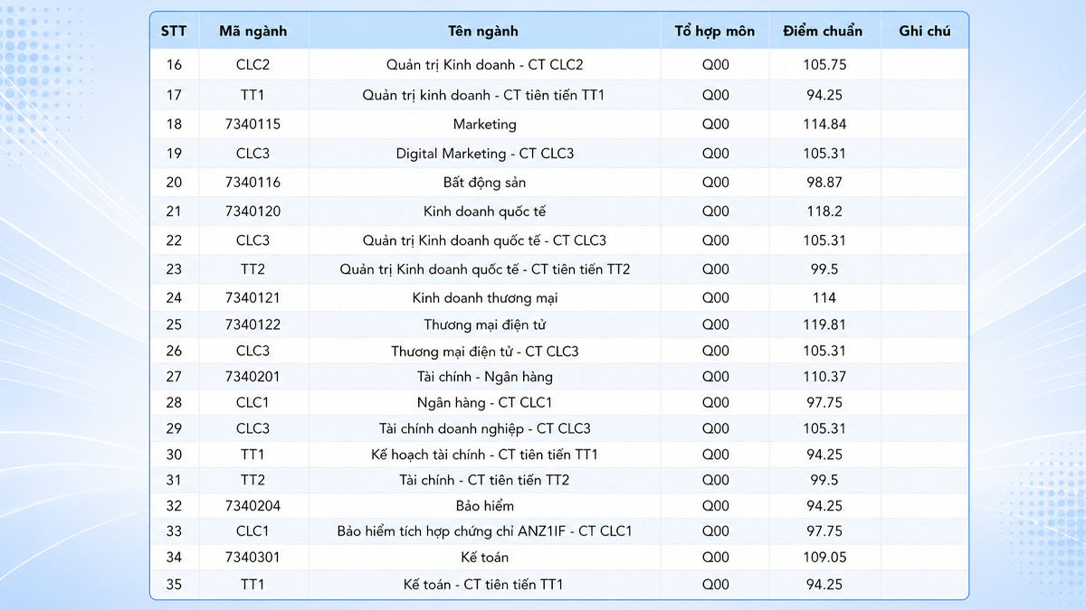Select the Ngân hàng - CT CLC1 cell

click(485, 402)
